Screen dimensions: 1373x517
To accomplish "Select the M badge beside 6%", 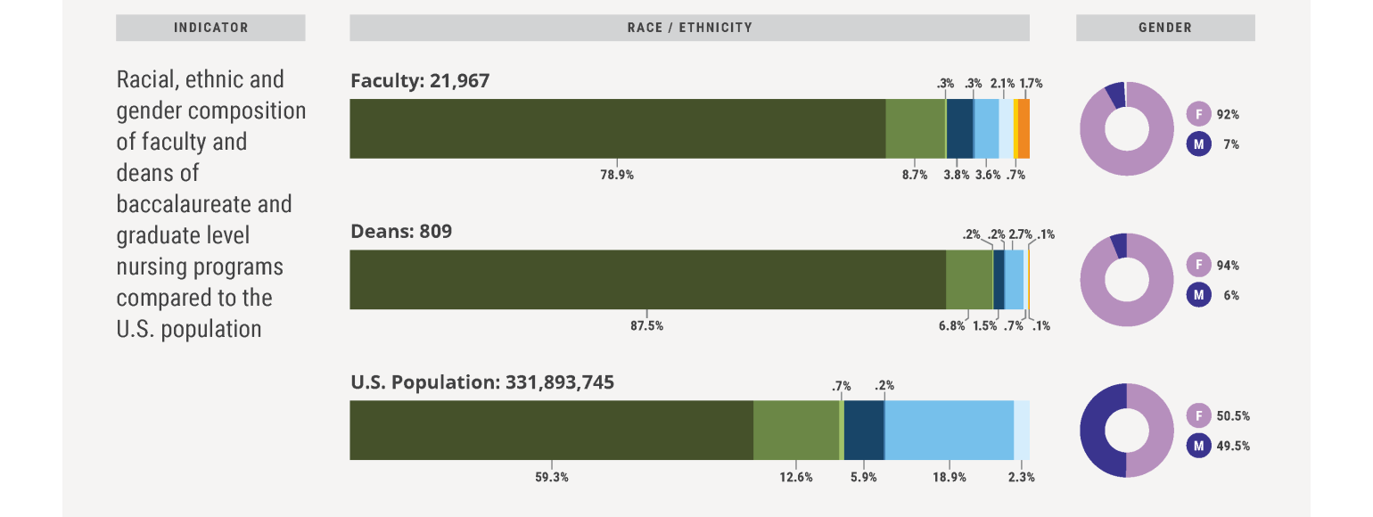I will pos(1198,294).
